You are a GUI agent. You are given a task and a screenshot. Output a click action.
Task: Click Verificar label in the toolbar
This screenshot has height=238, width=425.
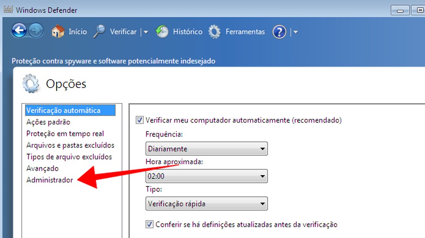tap(124, 31)
